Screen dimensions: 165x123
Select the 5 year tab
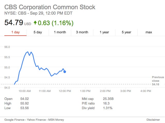[126, 32]
